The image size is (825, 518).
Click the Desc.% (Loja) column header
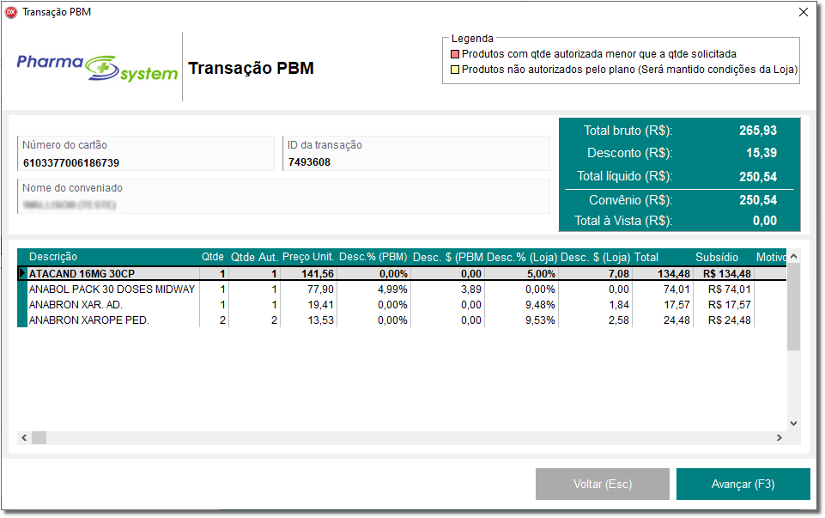coord(522,257)
